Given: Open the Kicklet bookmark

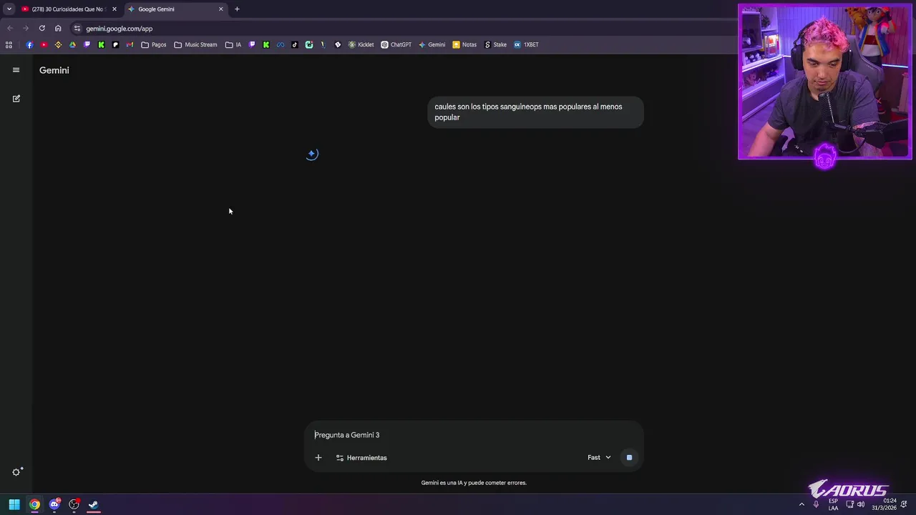Looking at the screenshot, I should point(361,44).
